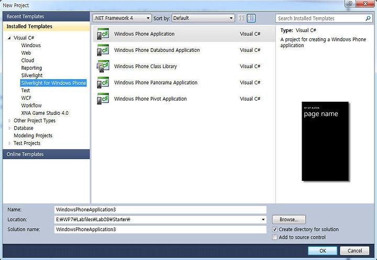The height and width of the screenshot is (260, 377).
Task: Select the Web tree item
Action: [x=26, y=53]
